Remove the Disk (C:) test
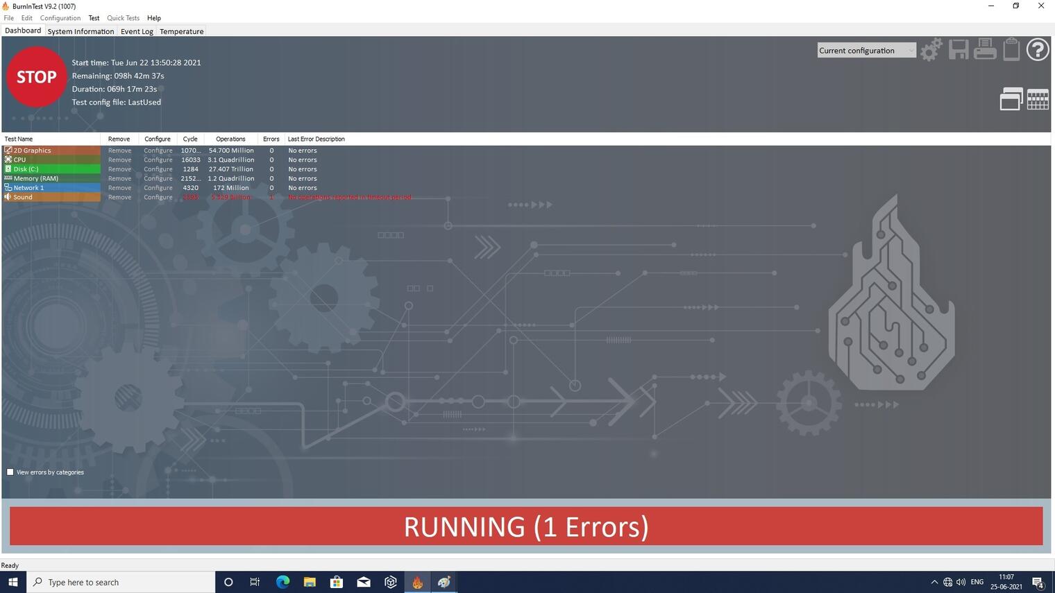Image resolution: width=1055 pixels, height=593 pixels. (119, 169)
